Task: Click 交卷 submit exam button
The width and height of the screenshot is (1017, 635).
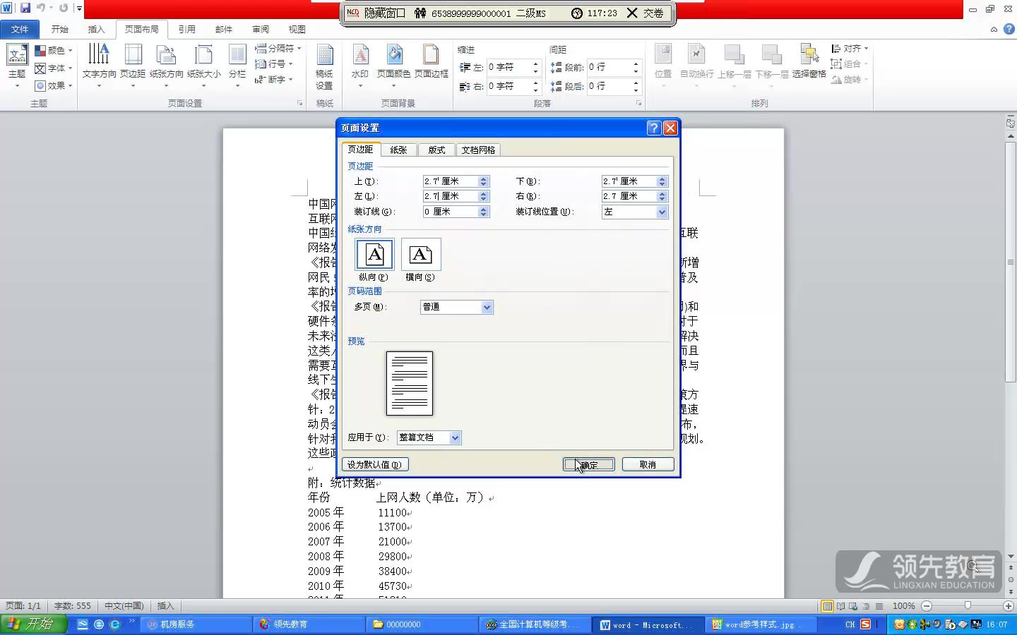Action: tap(646, 13)
